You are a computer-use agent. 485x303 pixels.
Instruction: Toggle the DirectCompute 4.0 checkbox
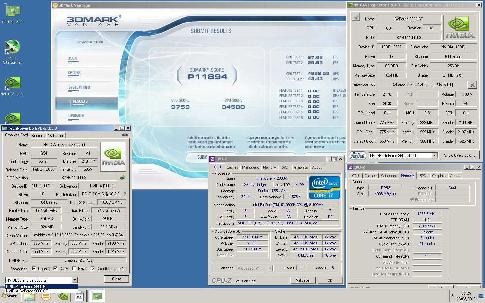click(x=93, y=269)
